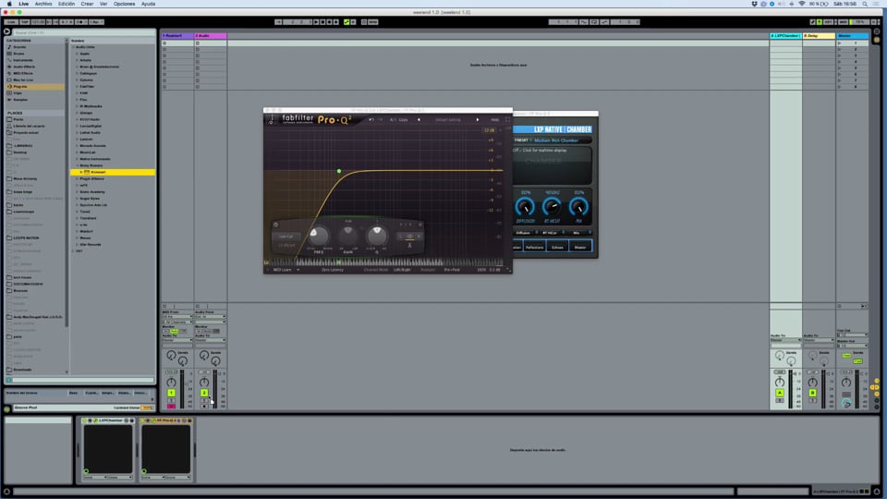Image resolution: width=887 pixels, height=499 pixels.
Task: Open the Audio Effects category
Action: tap(24, 67)
